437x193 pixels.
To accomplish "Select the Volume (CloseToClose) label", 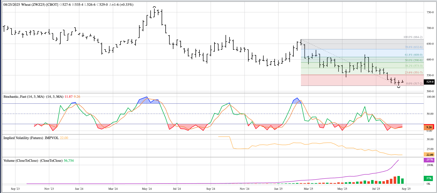I will coord(21,160).
